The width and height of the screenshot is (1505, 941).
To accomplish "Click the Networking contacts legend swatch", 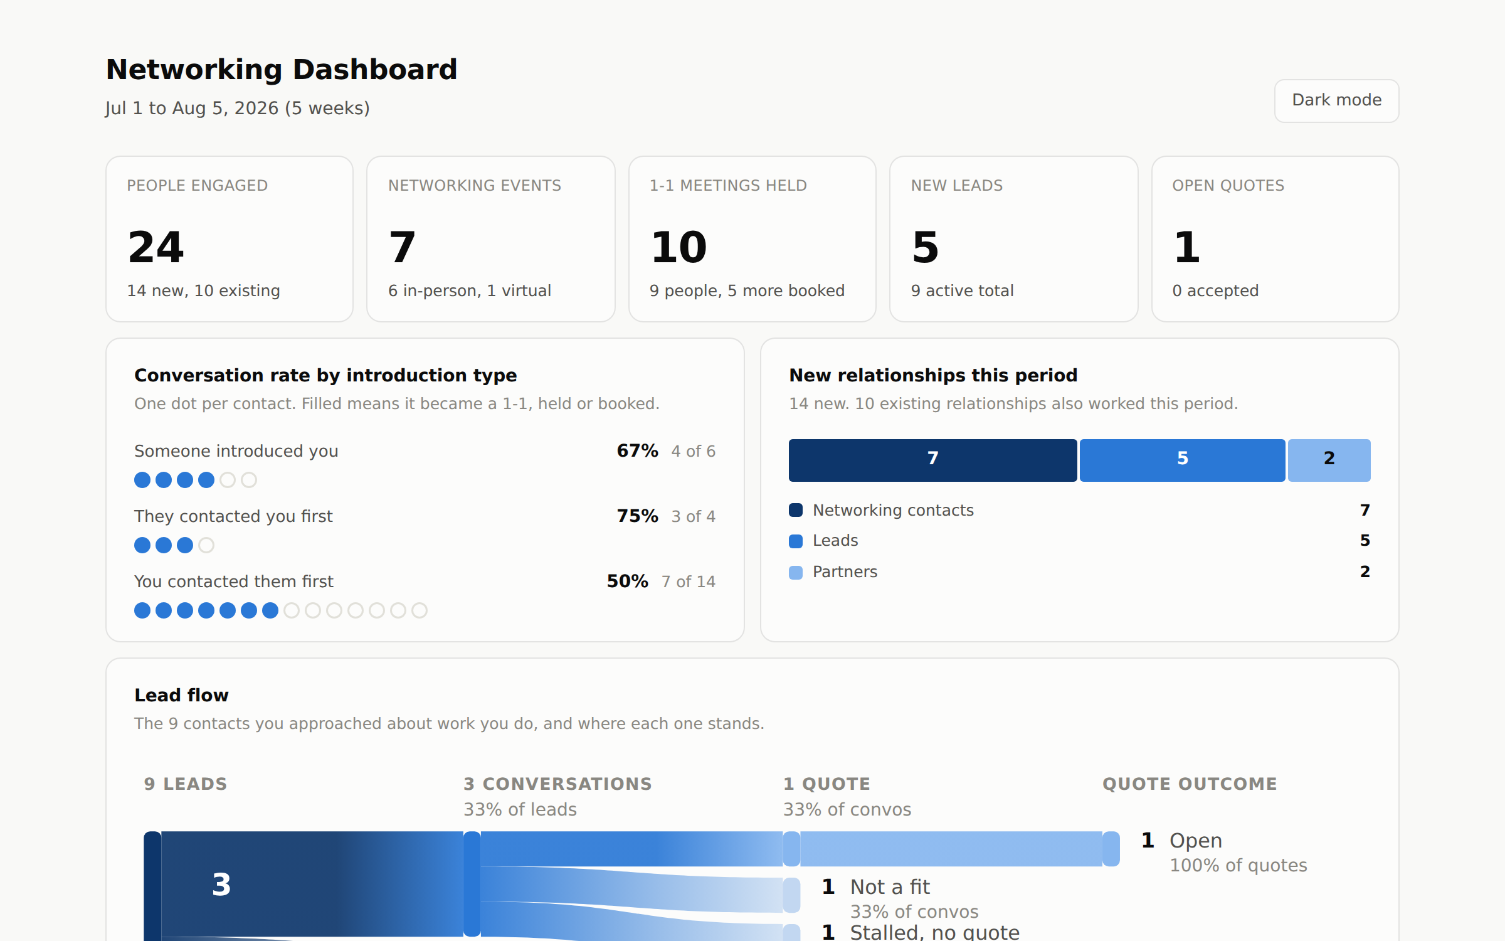I will [x=796, y=510].
